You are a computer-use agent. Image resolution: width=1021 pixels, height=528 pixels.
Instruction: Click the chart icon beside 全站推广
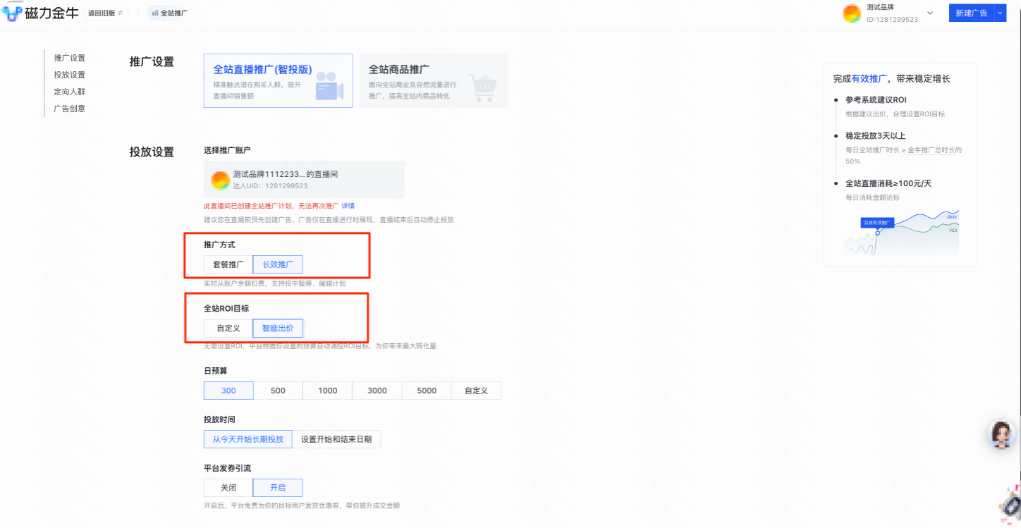(155, 12)
